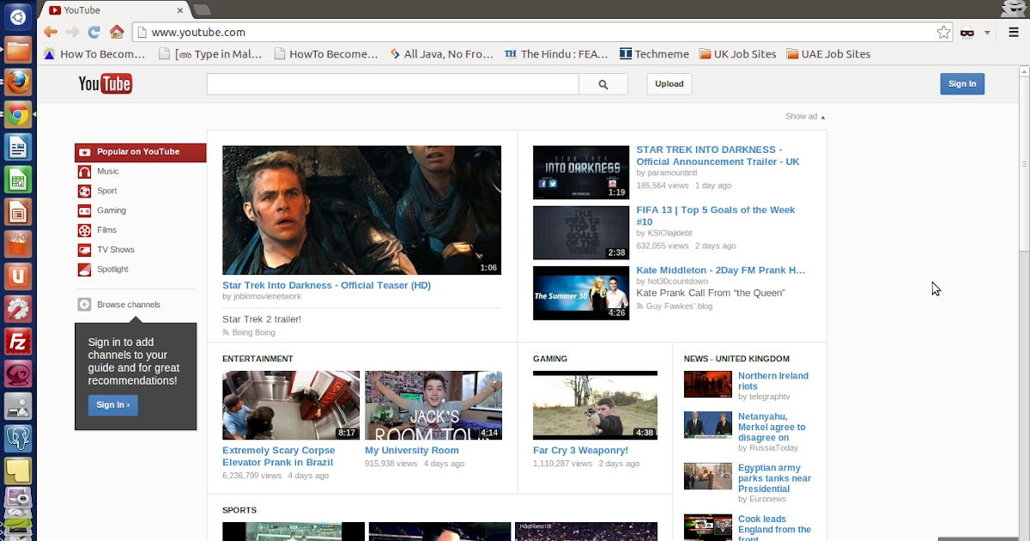The height and width of the screenshot is (541, 1030).
Task: Launch FileZilla from the launcher
Action: (18, 342)
